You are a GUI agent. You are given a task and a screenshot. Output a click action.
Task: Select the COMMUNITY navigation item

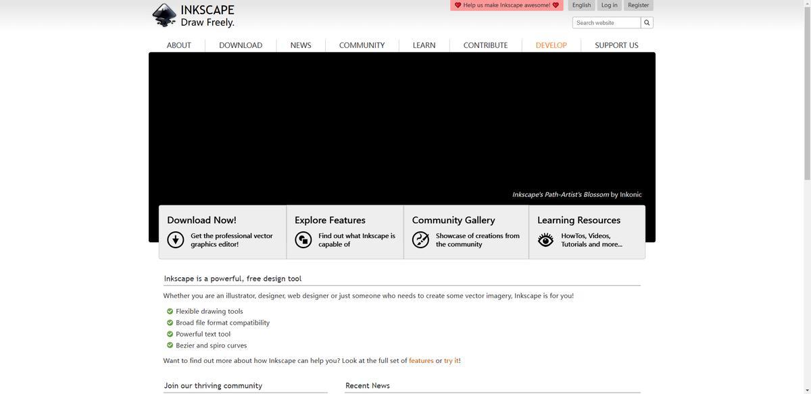click(x=362, y=45)
